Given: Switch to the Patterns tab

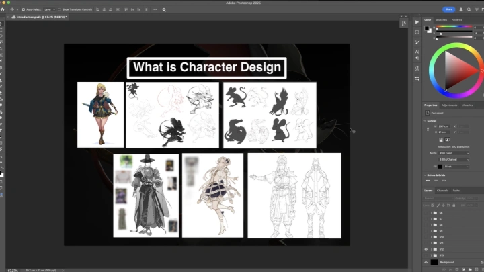Looking at the screenshot, I should click(456, 19).
